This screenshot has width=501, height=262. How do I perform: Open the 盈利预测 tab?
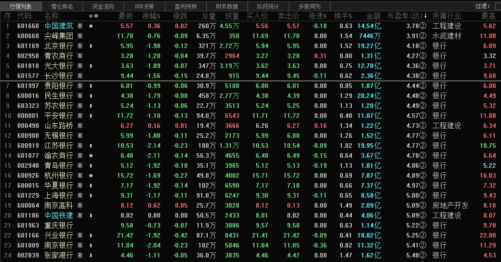(x=185, y=6)
